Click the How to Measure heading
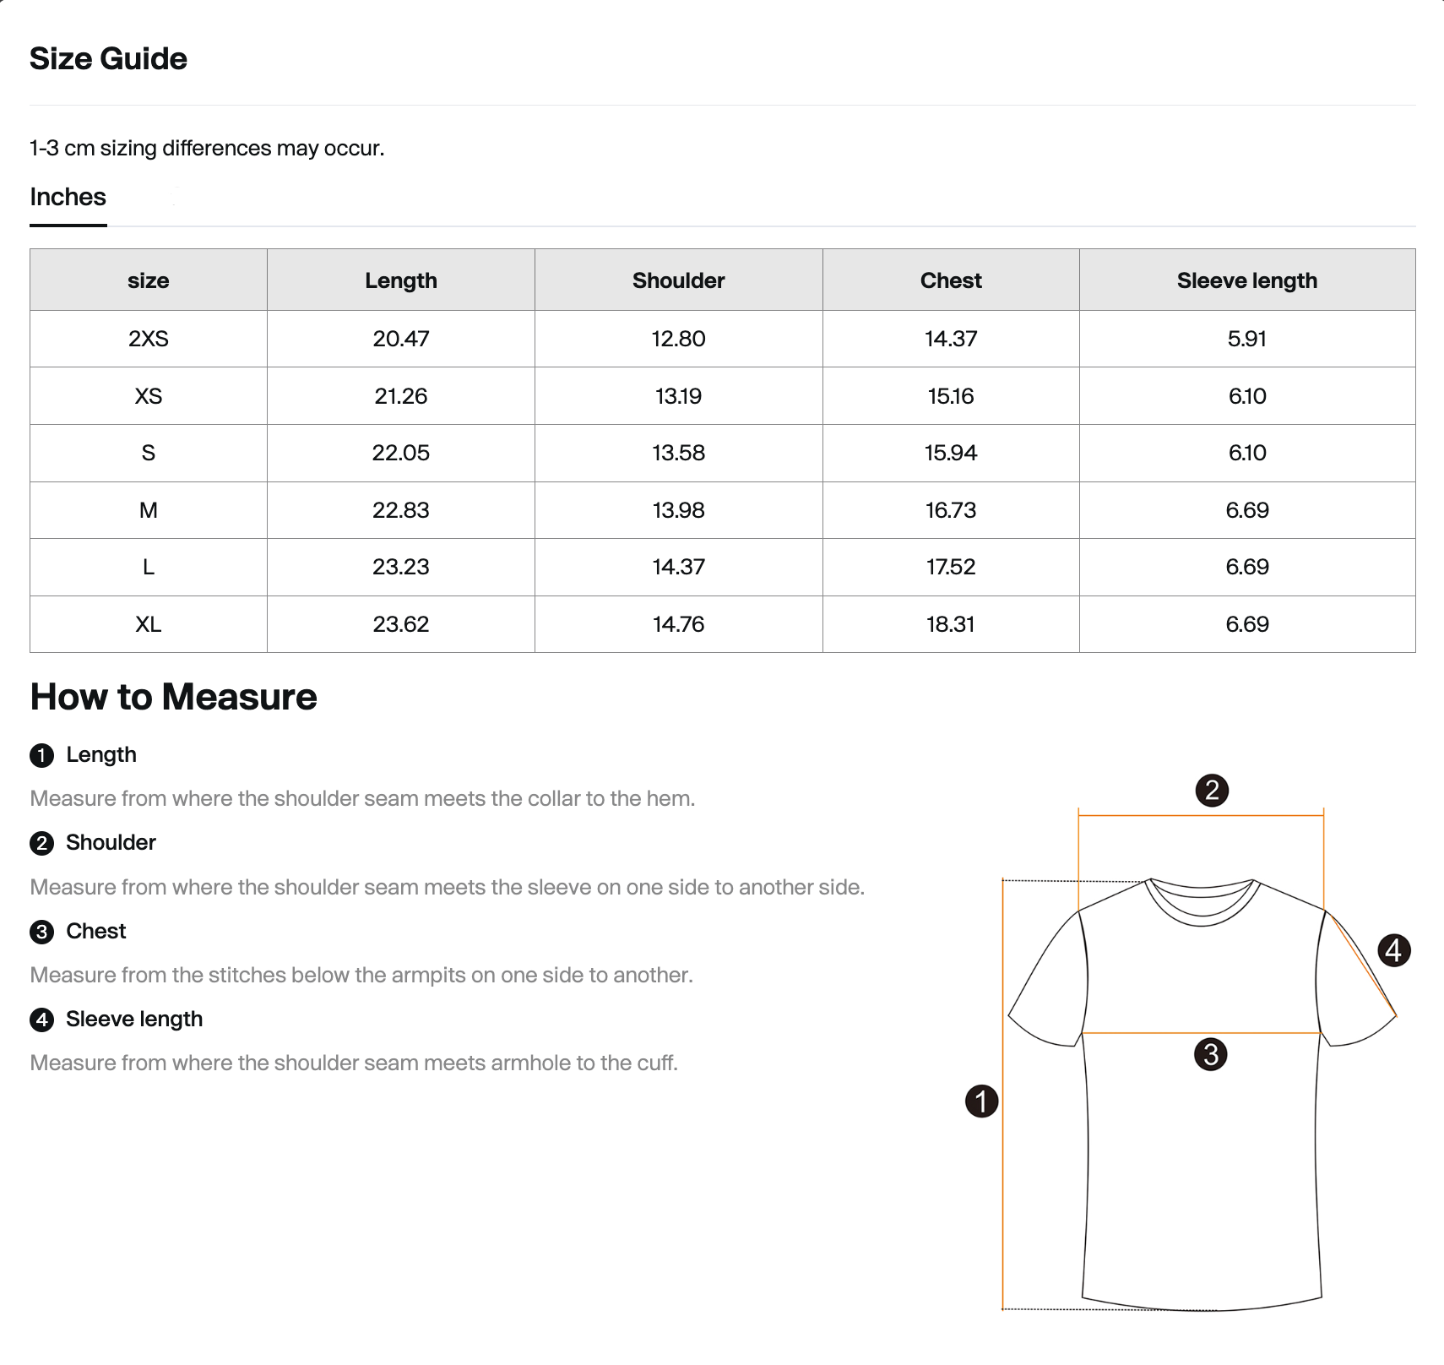 (173, 697)
